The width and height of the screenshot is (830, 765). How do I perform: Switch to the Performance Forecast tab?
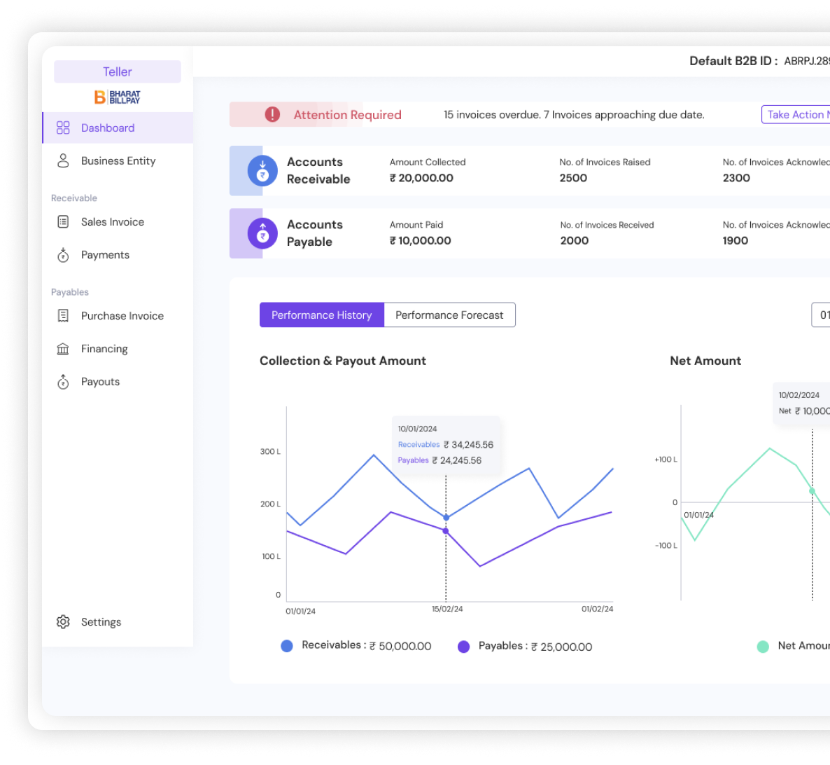449,315
